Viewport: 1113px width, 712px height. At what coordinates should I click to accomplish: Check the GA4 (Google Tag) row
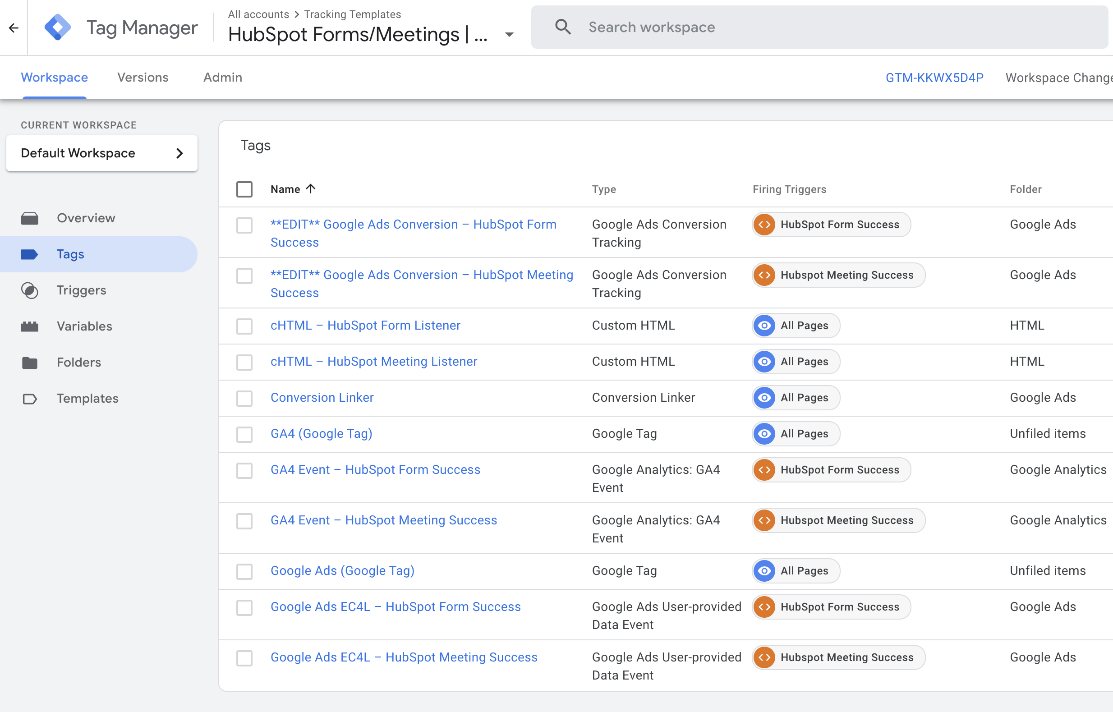(244, 435)
